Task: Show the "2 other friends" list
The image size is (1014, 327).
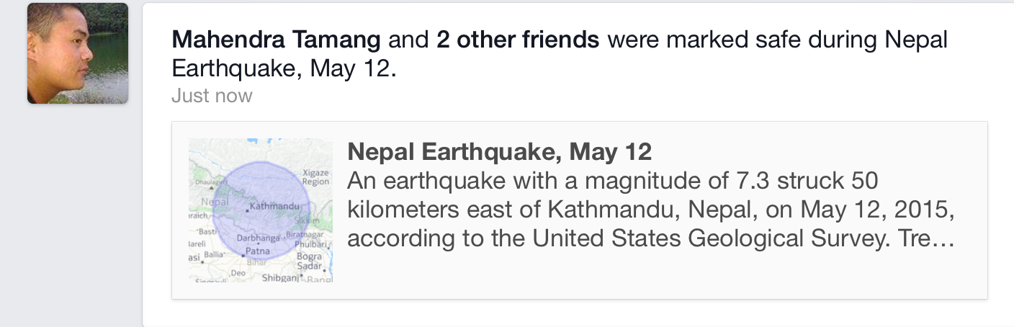Action: point(518,40)
